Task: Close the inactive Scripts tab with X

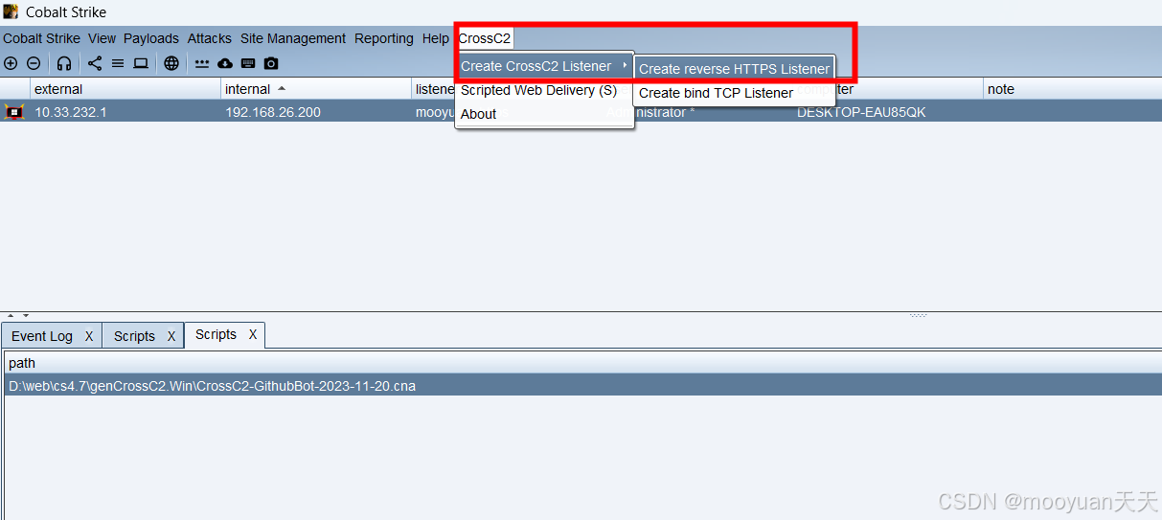Action: 171,336
